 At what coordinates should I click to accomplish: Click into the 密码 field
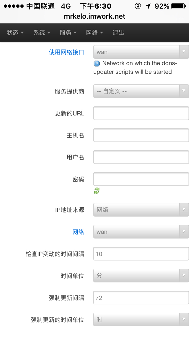[141, 179]
